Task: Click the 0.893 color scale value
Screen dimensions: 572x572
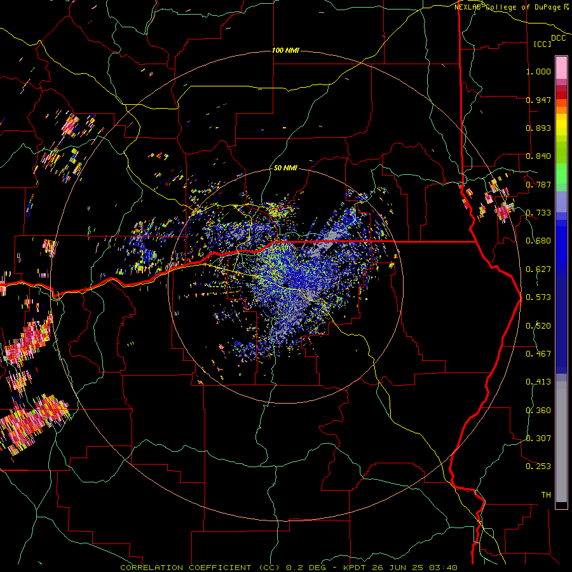Action: point(538,128)
